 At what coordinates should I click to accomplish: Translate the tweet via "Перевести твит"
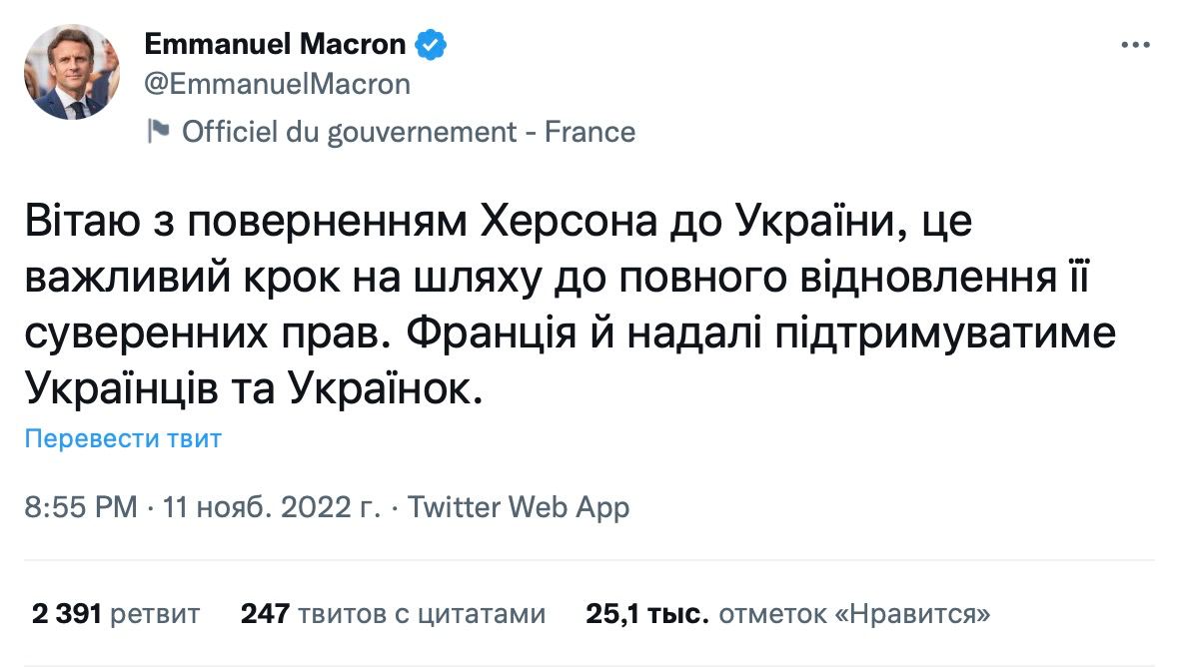[x=122, y=438]
